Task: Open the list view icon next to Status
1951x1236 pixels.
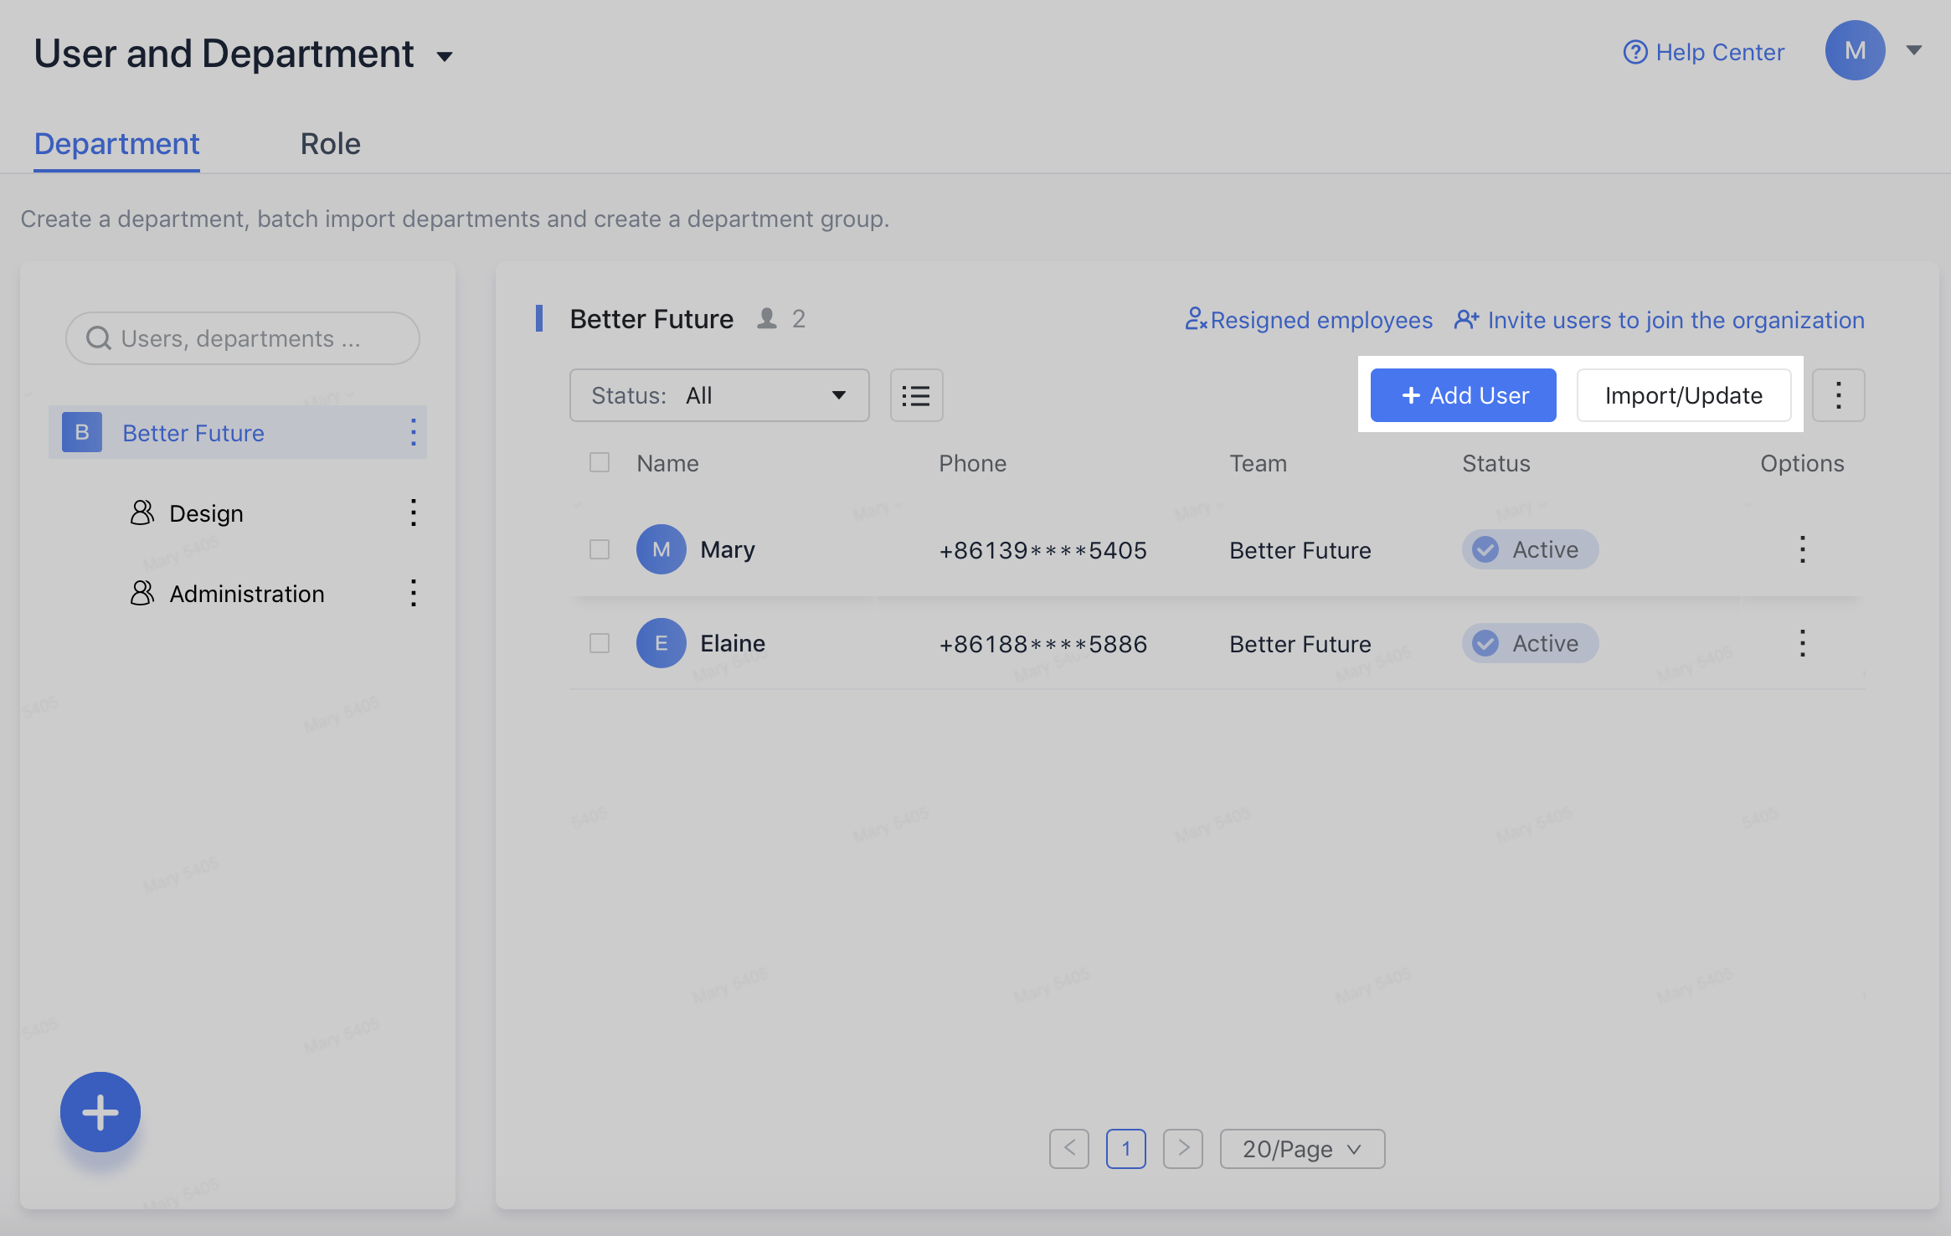Action: point(916,395)
